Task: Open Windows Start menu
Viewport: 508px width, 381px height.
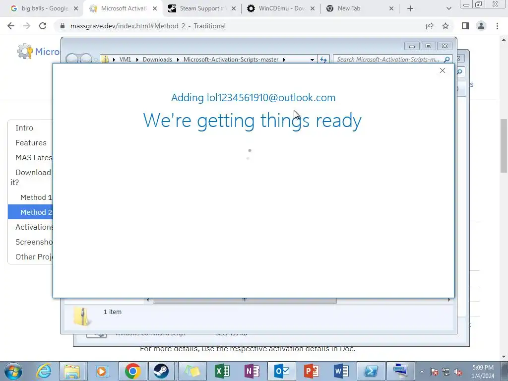Action: pos(13,371)
